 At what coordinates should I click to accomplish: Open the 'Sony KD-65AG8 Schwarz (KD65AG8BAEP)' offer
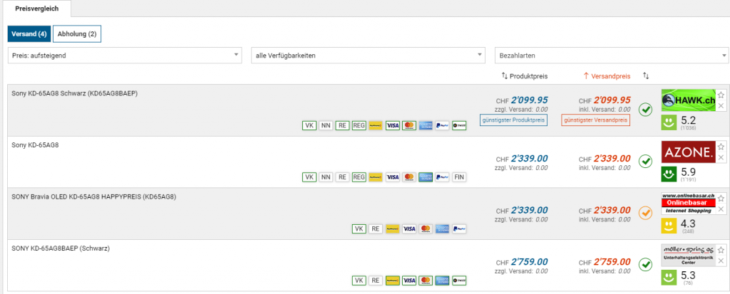[x=74, y=93]
